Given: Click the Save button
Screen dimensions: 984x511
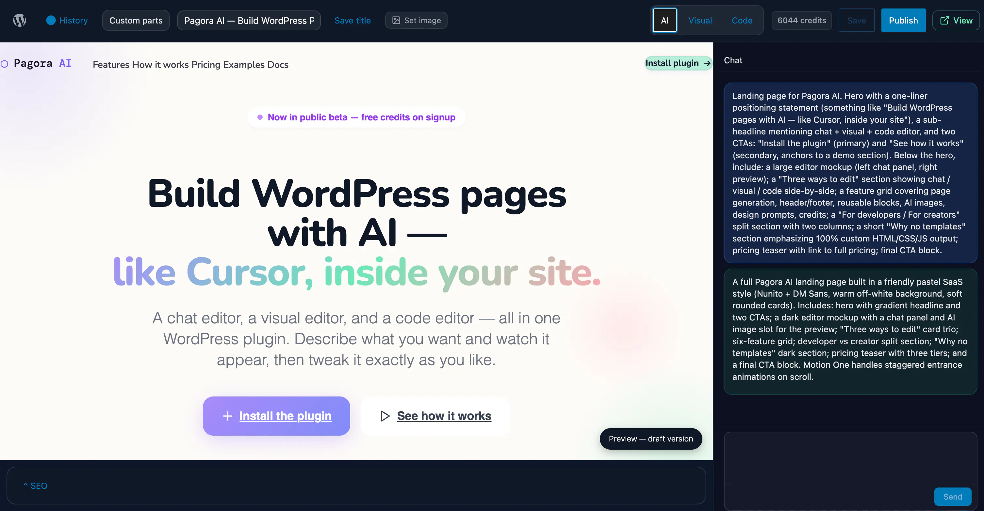Looking at the screenshot, I should tap(856, 20).
